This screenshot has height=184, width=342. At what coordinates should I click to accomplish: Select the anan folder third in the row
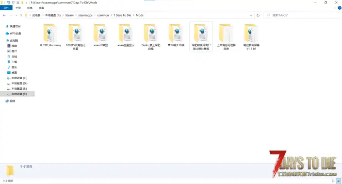[101, 35]
